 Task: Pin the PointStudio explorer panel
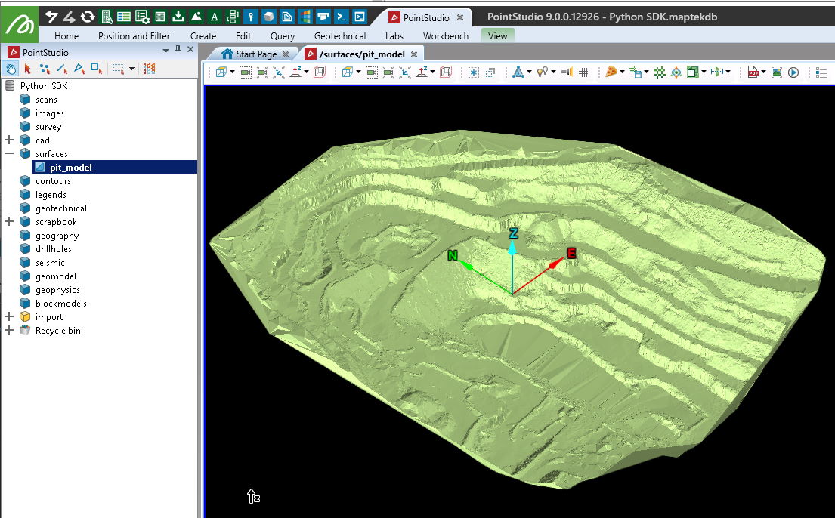coord(178,50)
